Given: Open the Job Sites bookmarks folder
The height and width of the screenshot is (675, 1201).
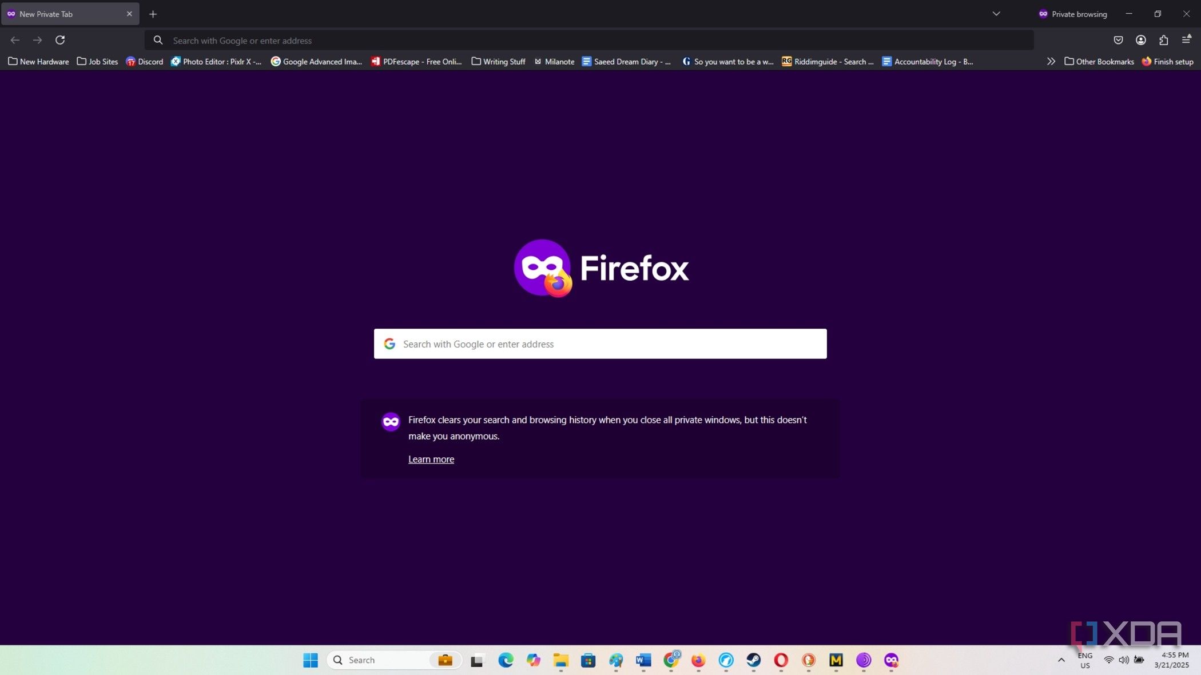Looking at the screenshot, I should [97, 61].
